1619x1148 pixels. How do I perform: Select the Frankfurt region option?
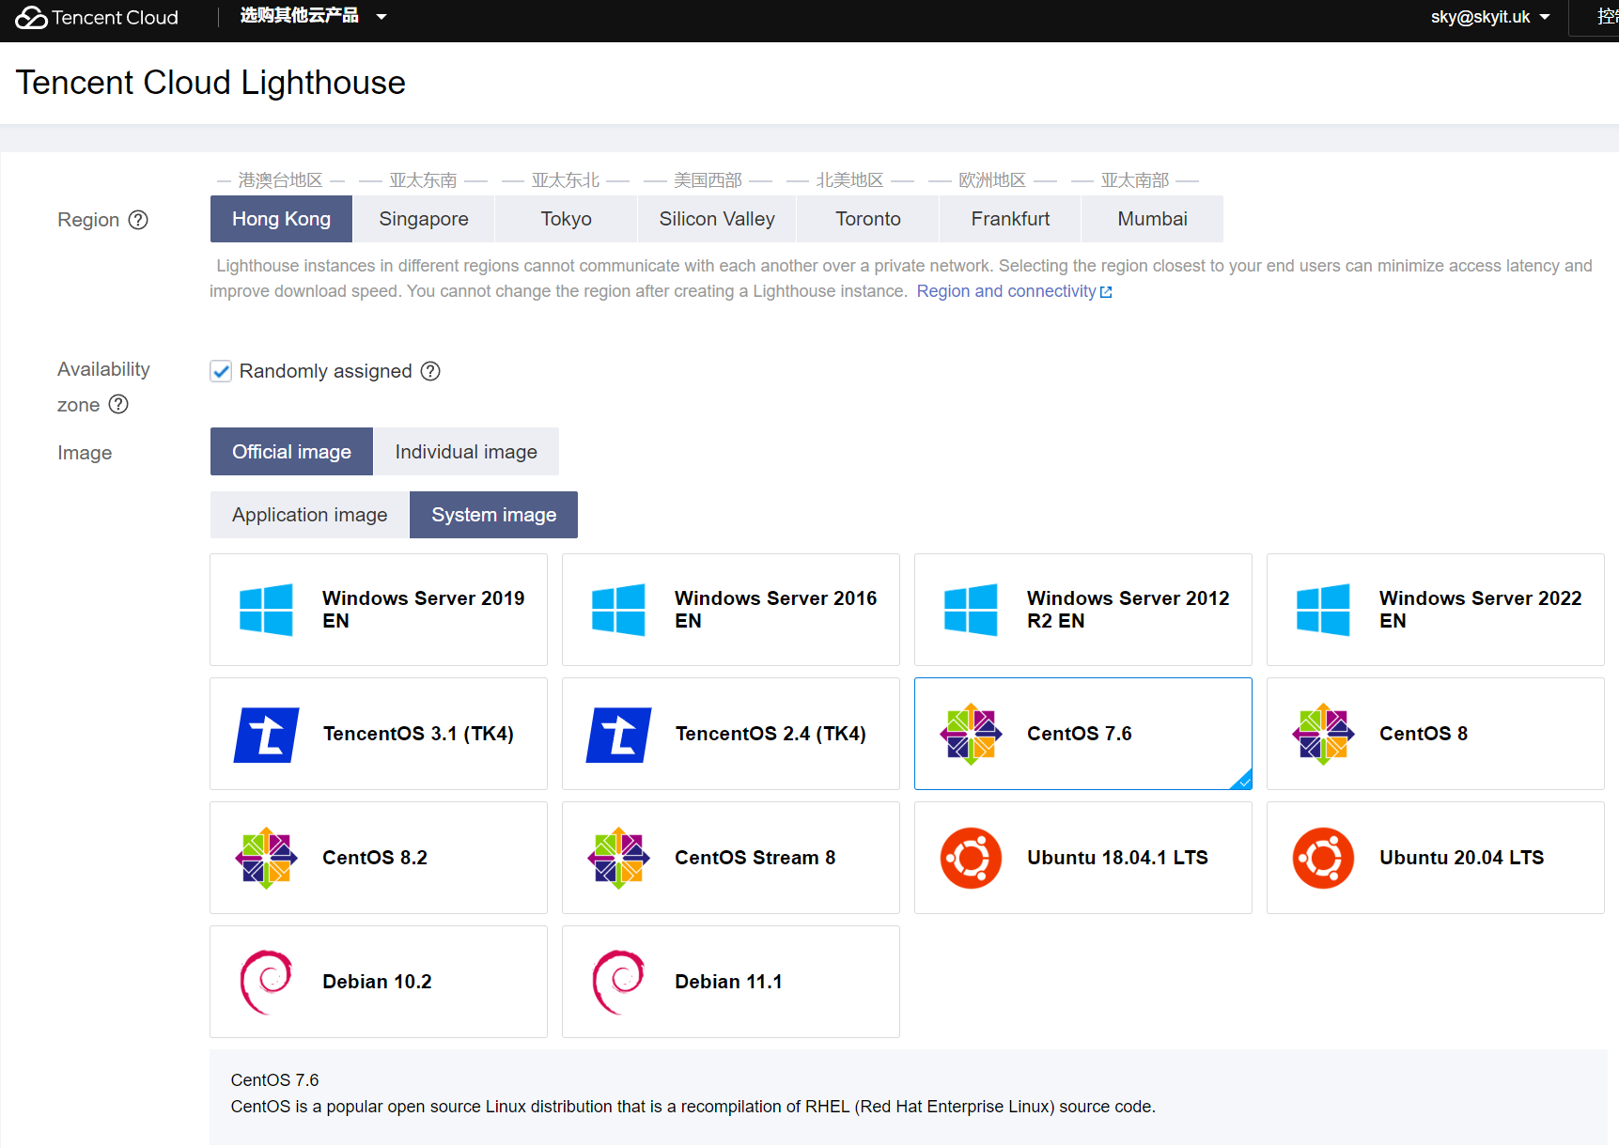click(1009, 219)
